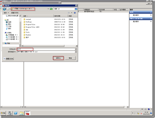Expand the view options dropdown arrow
Viewport: 155px width, 118px height.
(x=72, y=13)
